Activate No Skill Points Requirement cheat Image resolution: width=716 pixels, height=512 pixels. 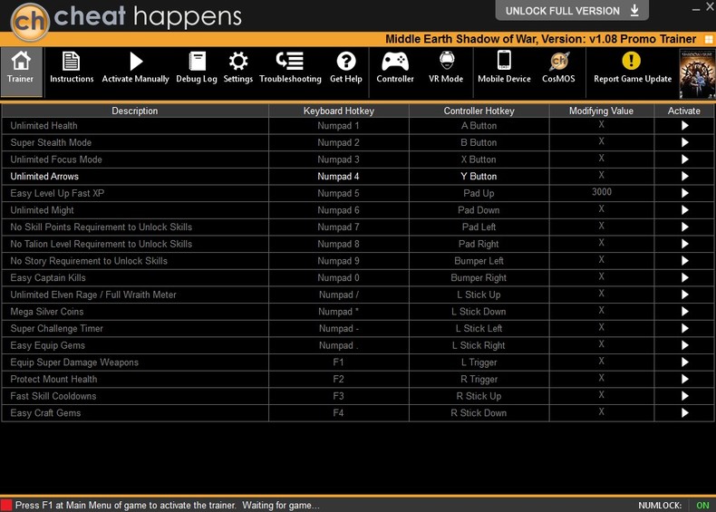click(684, 227)
